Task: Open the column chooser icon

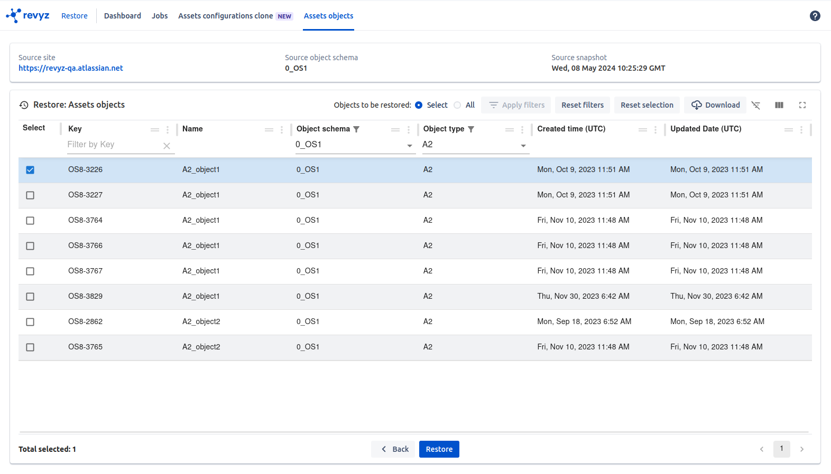Action: pyautogui.click(x=779, y=105)
